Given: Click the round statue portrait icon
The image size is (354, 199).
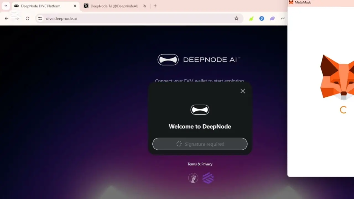Looking at the screenshot, I should tap(193, 178).
